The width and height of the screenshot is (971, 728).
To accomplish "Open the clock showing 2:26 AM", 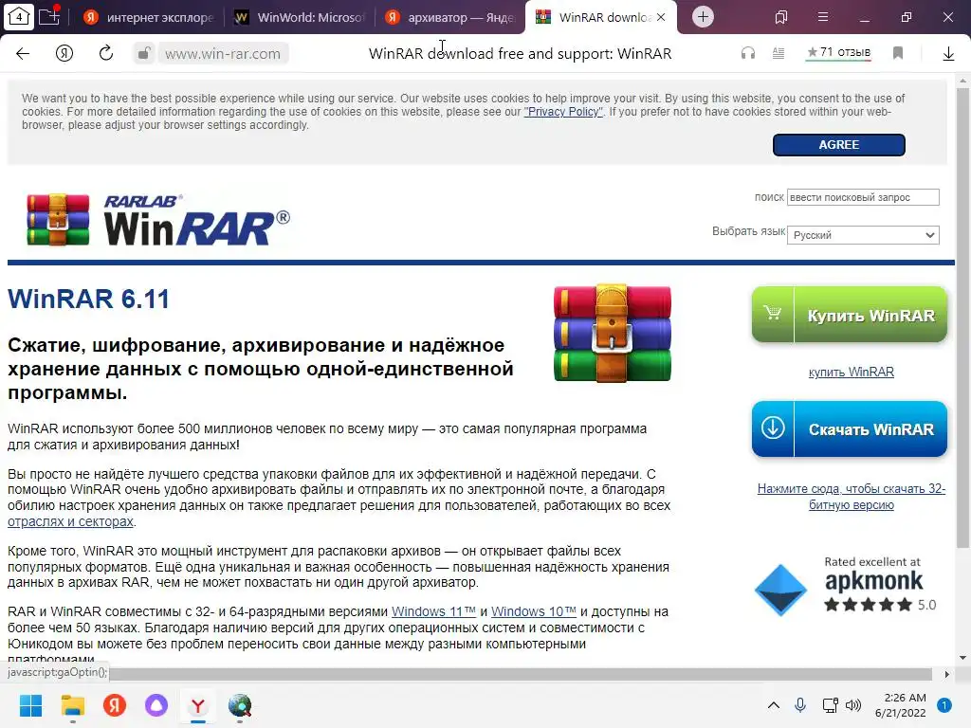I will click(900, 705).
